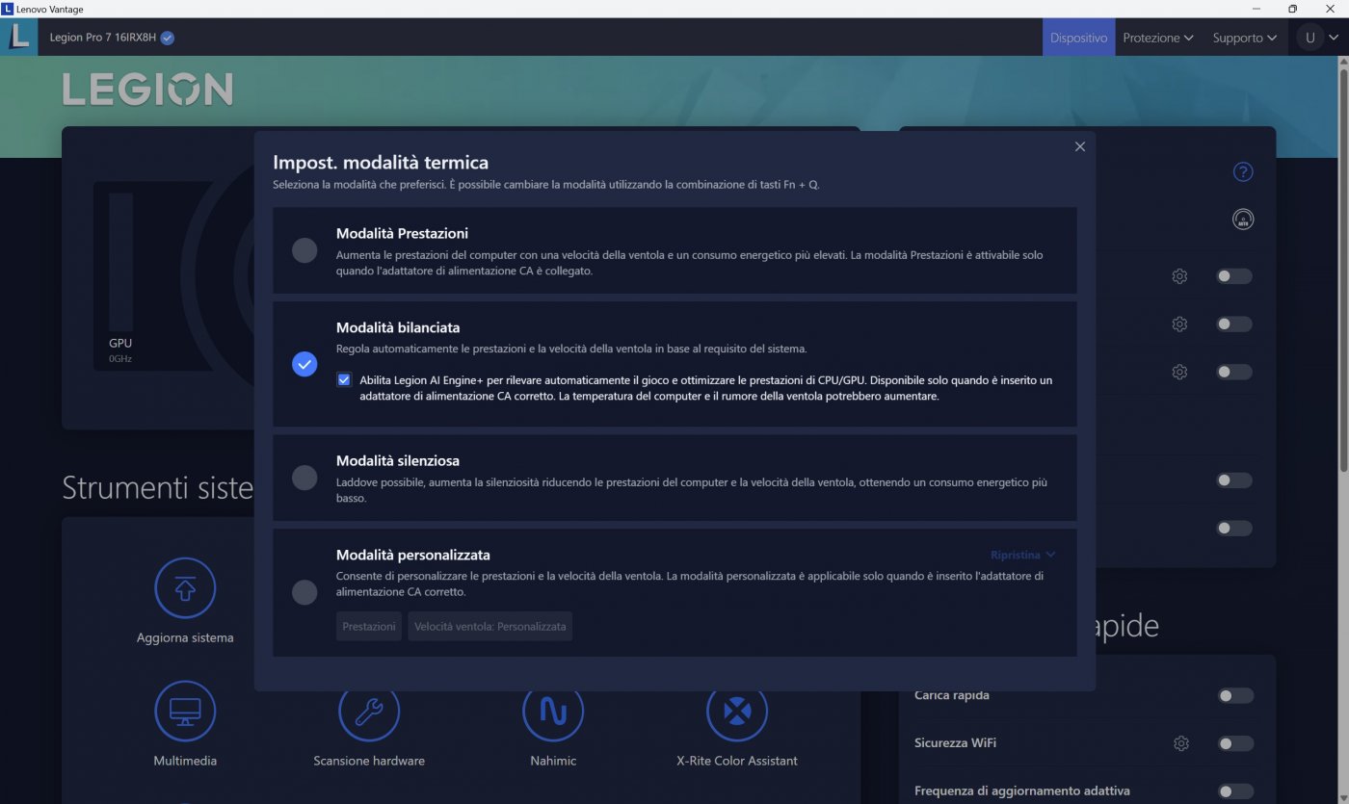This screenshot has width=1349, height=804.
Task: Open the help icon on the right panel
Action: [x=1243, y=171]
